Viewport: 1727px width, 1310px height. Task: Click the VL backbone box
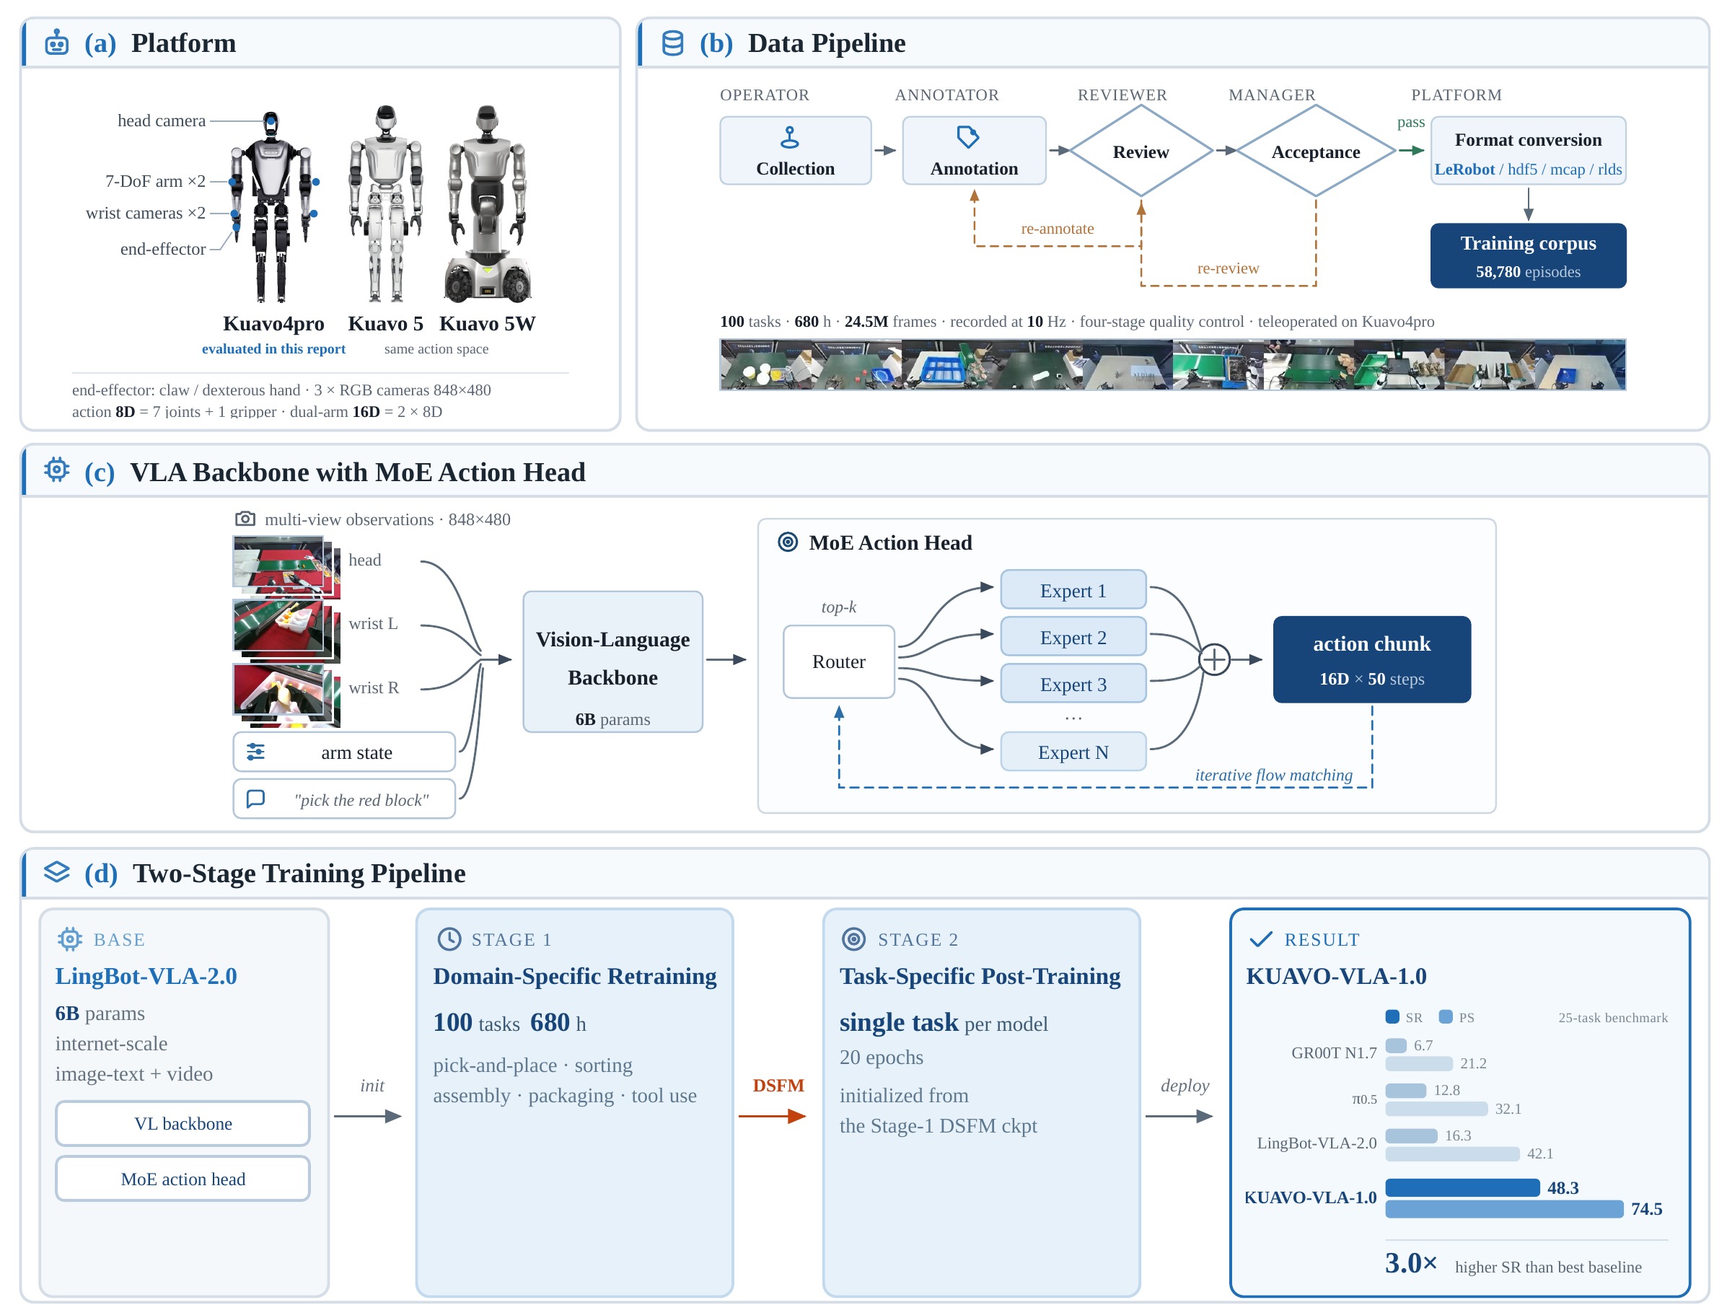tap(183, 1122)
